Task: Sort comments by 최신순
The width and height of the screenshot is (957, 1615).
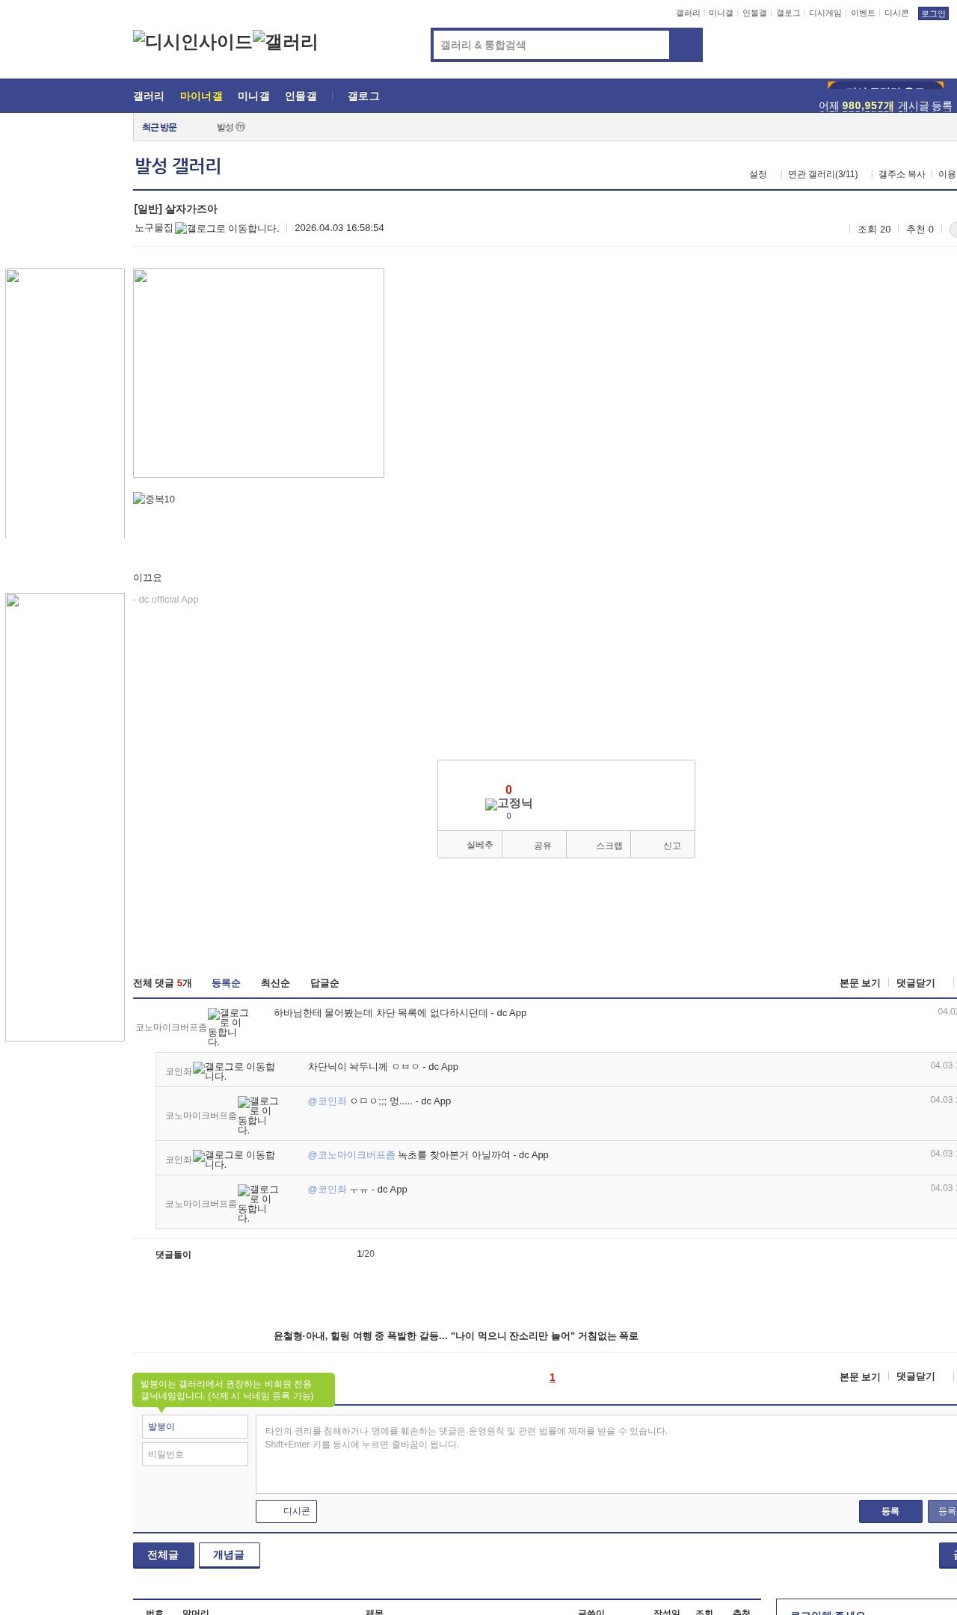Action: tap(275, 983)
